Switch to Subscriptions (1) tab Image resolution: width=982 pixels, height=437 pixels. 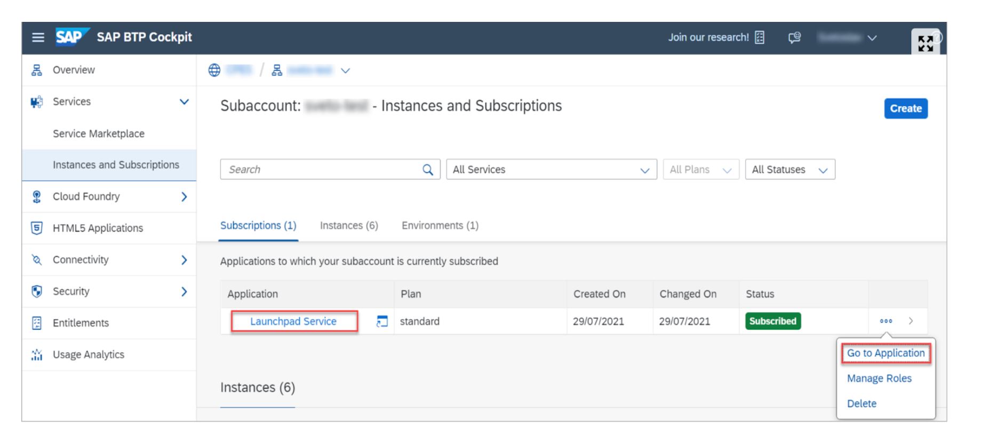[258, 226]
